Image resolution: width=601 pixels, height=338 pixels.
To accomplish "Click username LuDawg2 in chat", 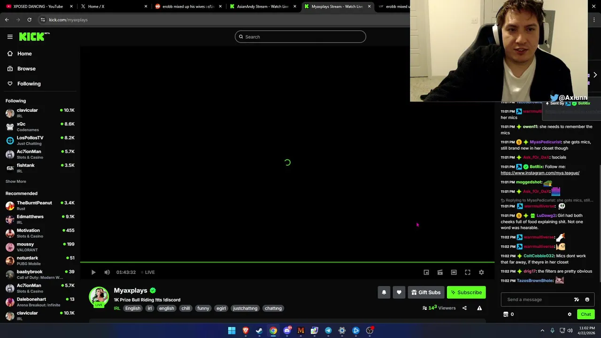I will pos(546,215).
